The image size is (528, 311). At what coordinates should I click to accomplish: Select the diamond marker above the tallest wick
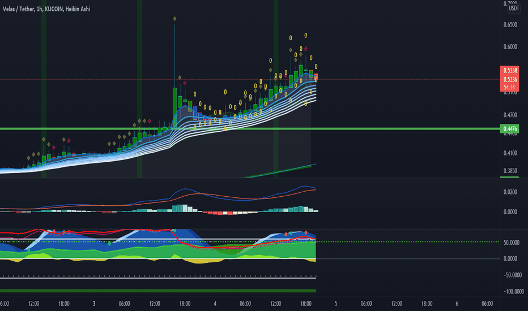coord(174,19)
